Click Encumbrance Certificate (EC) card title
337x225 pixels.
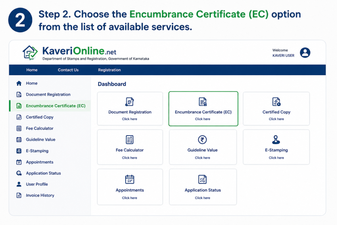pos(203,112)
